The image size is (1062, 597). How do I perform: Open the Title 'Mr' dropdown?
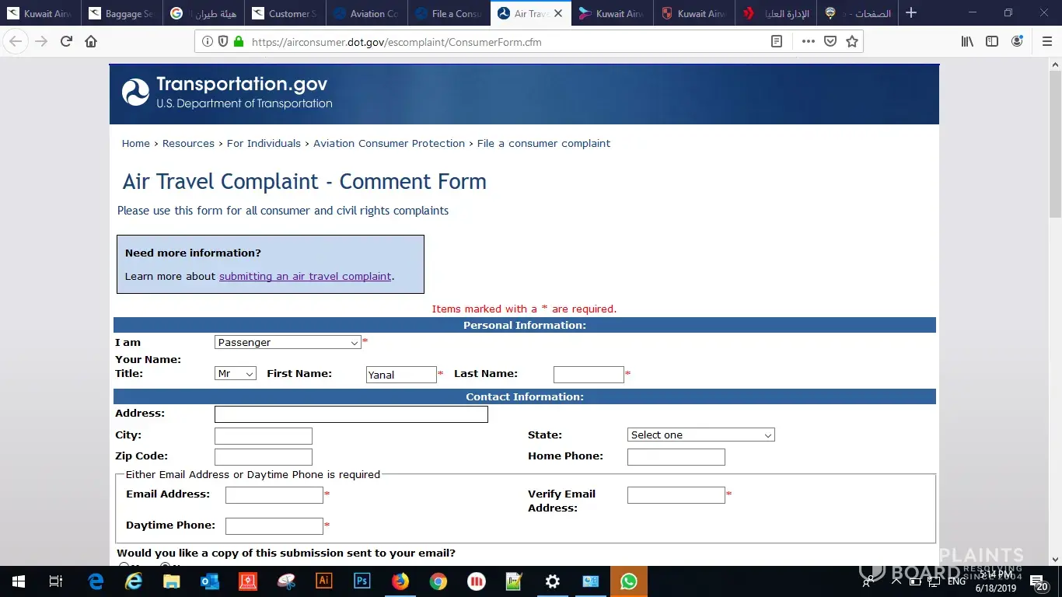[235, 374]
